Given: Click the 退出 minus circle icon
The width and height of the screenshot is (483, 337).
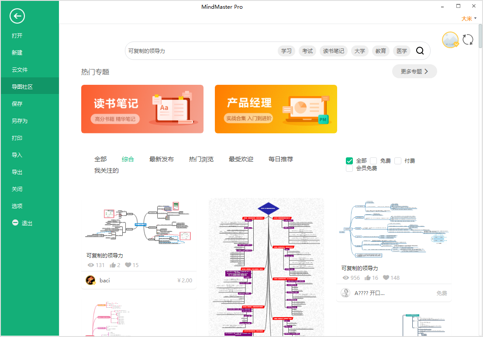Looking at the screenshot, I should [15, 222].
